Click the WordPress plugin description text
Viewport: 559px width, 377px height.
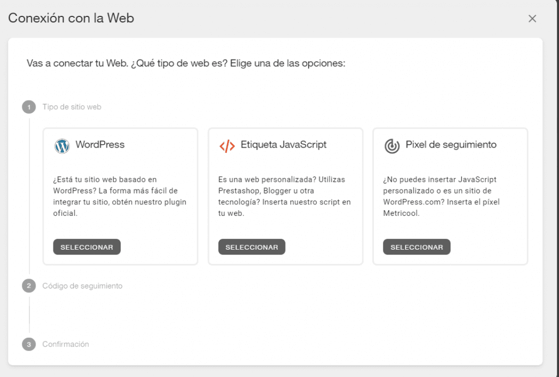coord(120,196)
